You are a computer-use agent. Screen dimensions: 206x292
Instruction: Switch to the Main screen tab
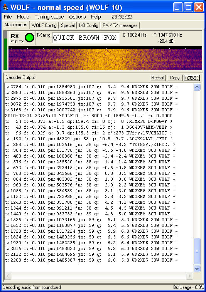(16, 25)
